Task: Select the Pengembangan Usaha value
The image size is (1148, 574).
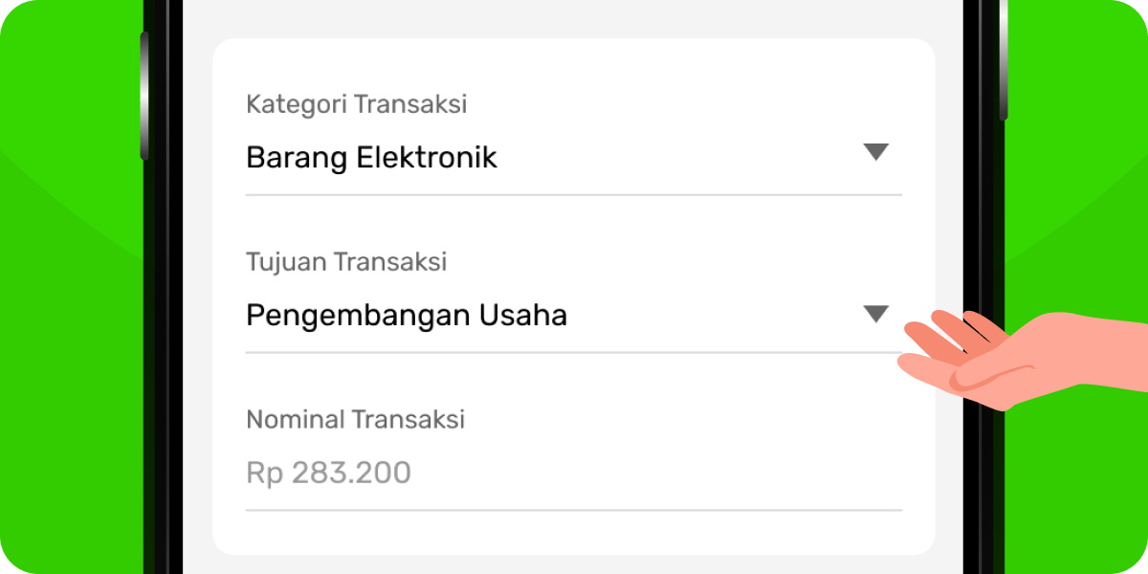Action: tap(406, 316)
